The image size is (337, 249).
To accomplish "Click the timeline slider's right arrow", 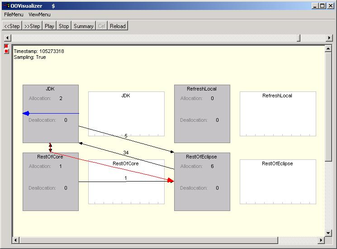I will (x=329, y=38).
